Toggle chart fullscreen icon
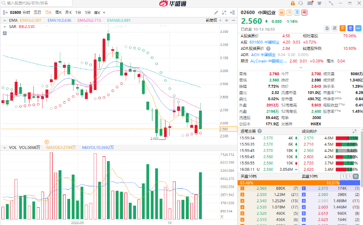The image size is (363, 225). [x=224, y=13]
